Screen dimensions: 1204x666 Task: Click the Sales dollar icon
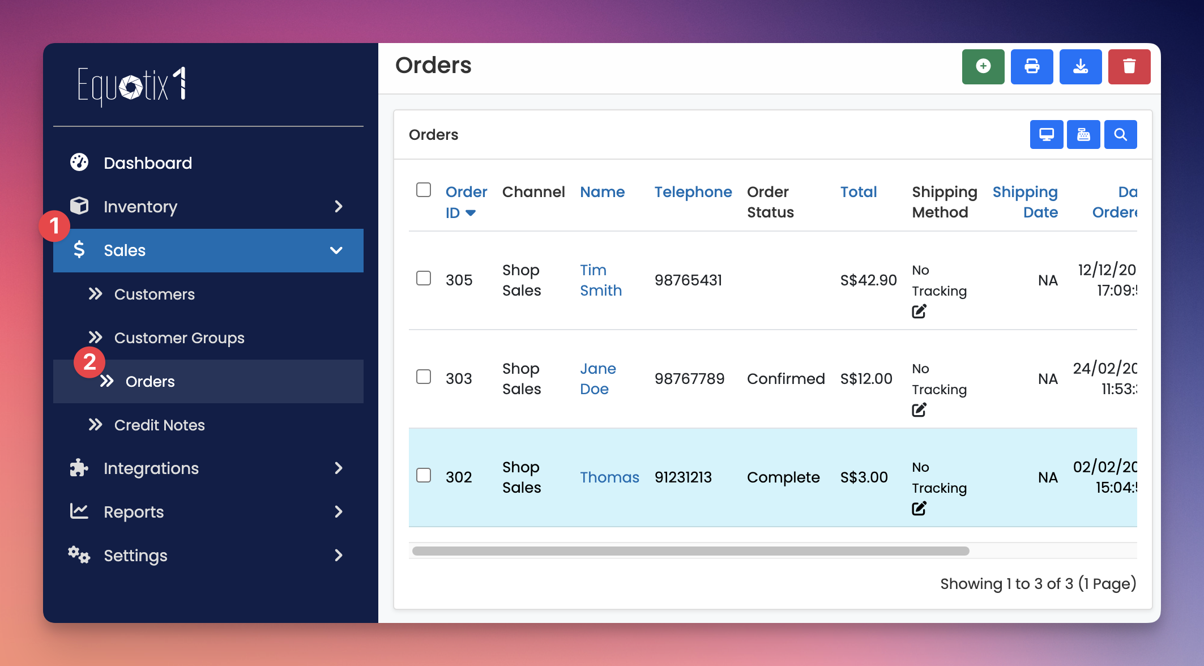pos(79,250)
